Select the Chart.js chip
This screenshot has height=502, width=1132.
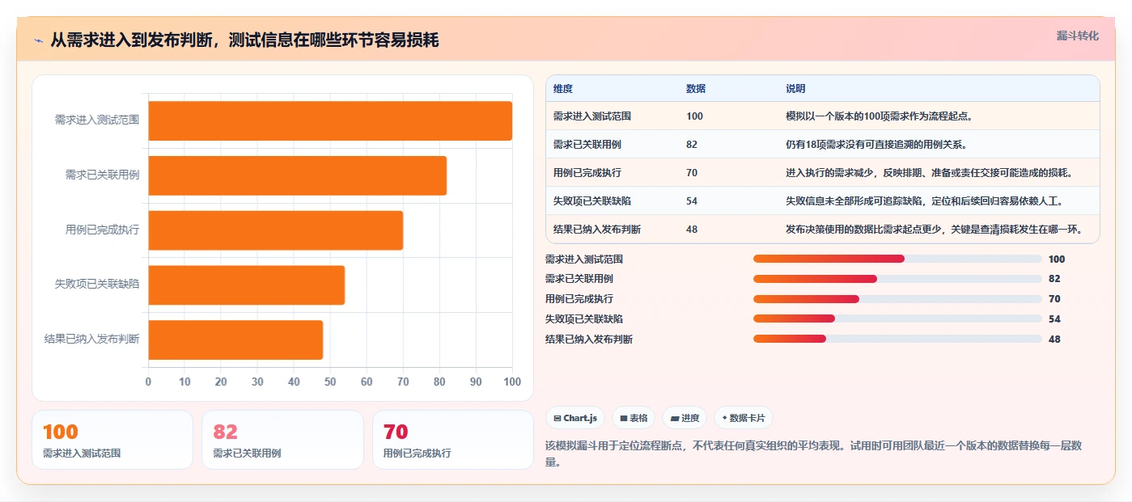[575, 418]
